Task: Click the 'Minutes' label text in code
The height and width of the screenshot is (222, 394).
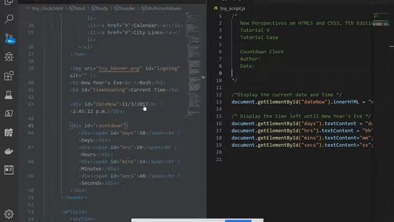Action: pyautogui.click(x=91, y=168)
